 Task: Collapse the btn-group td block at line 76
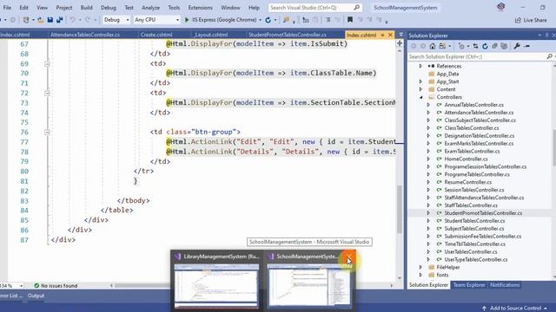click(x=47, y=133)
